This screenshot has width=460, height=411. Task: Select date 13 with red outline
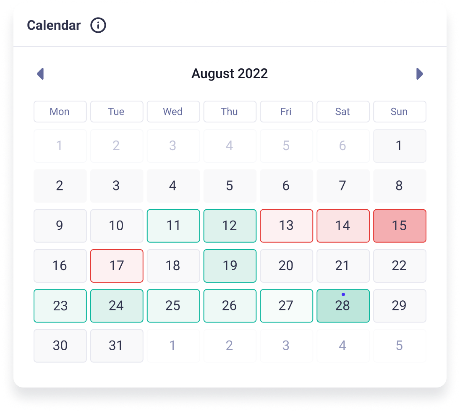click(286, 226)
